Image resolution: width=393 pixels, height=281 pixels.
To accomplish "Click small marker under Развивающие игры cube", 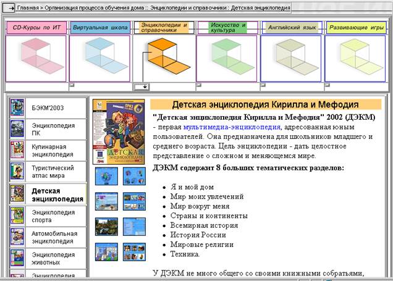I will point(327,85).
